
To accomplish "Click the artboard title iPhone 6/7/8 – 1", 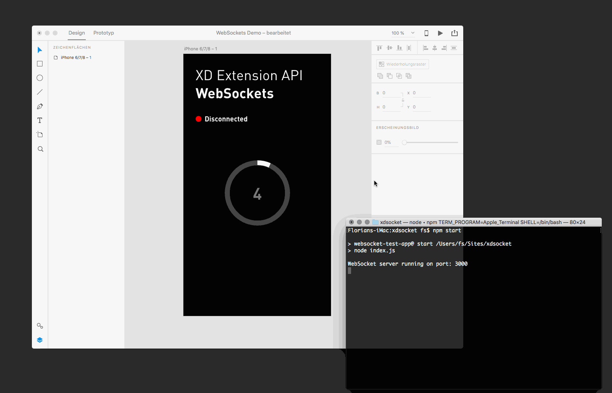I will [x=201, y=49].
